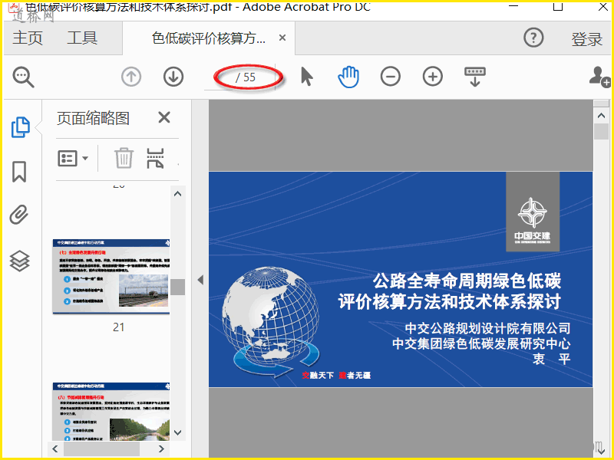Open the Find text search tool

pos(24,77)
